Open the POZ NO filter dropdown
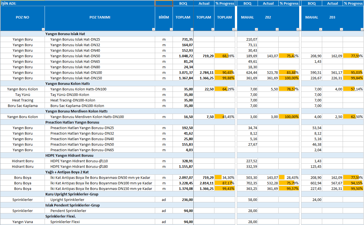The image size is (364, 225). pos(43,29)
